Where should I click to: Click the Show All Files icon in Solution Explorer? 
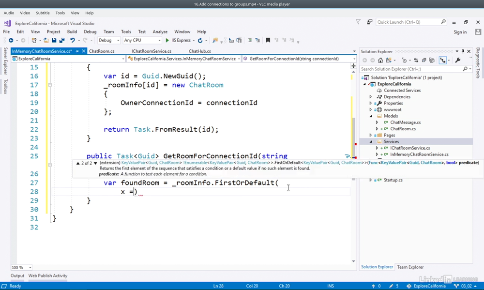coord(432,61)
